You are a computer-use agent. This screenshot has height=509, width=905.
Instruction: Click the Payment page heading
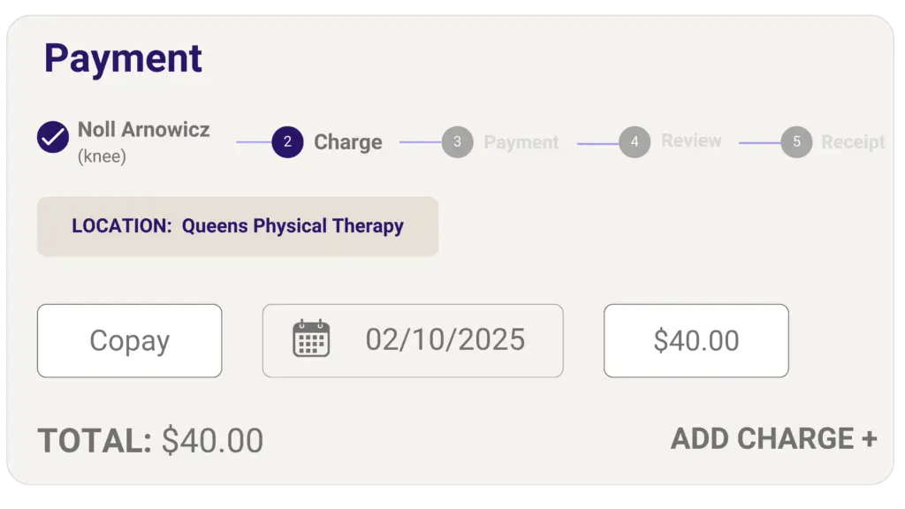pyautogui.click(x=123, y=58)
